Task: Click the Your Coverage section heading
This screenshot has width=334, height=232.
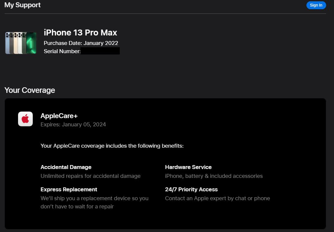Action: (x=30, y=90)
